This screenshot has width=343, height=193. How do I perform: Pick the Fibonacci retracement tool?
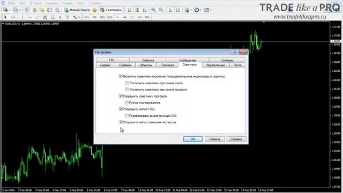pyautogui.click(x=53, y=17)
